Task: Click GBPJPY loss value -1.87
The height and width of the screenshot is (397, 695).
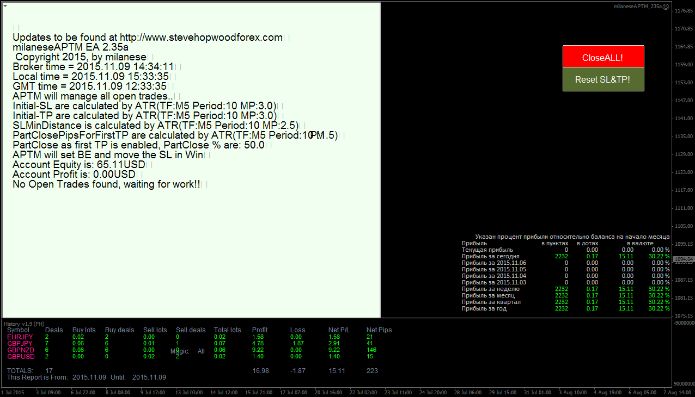Action: [297, 344]
